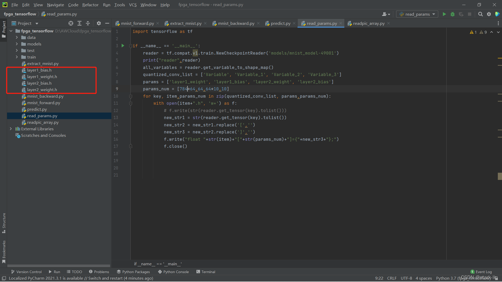502x282 pixels.
Task: Open the read_params run configuration dropdown
Action: (417, 14)
